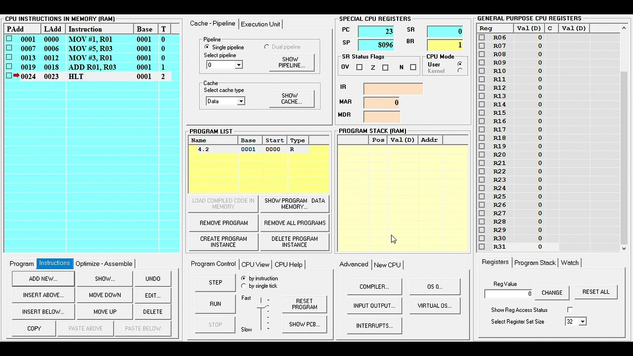This screenshot has height=356, width=633.
Task: Tick the checkbox for MOV #1, R01 instruction
Action: (x=9, y=39)
